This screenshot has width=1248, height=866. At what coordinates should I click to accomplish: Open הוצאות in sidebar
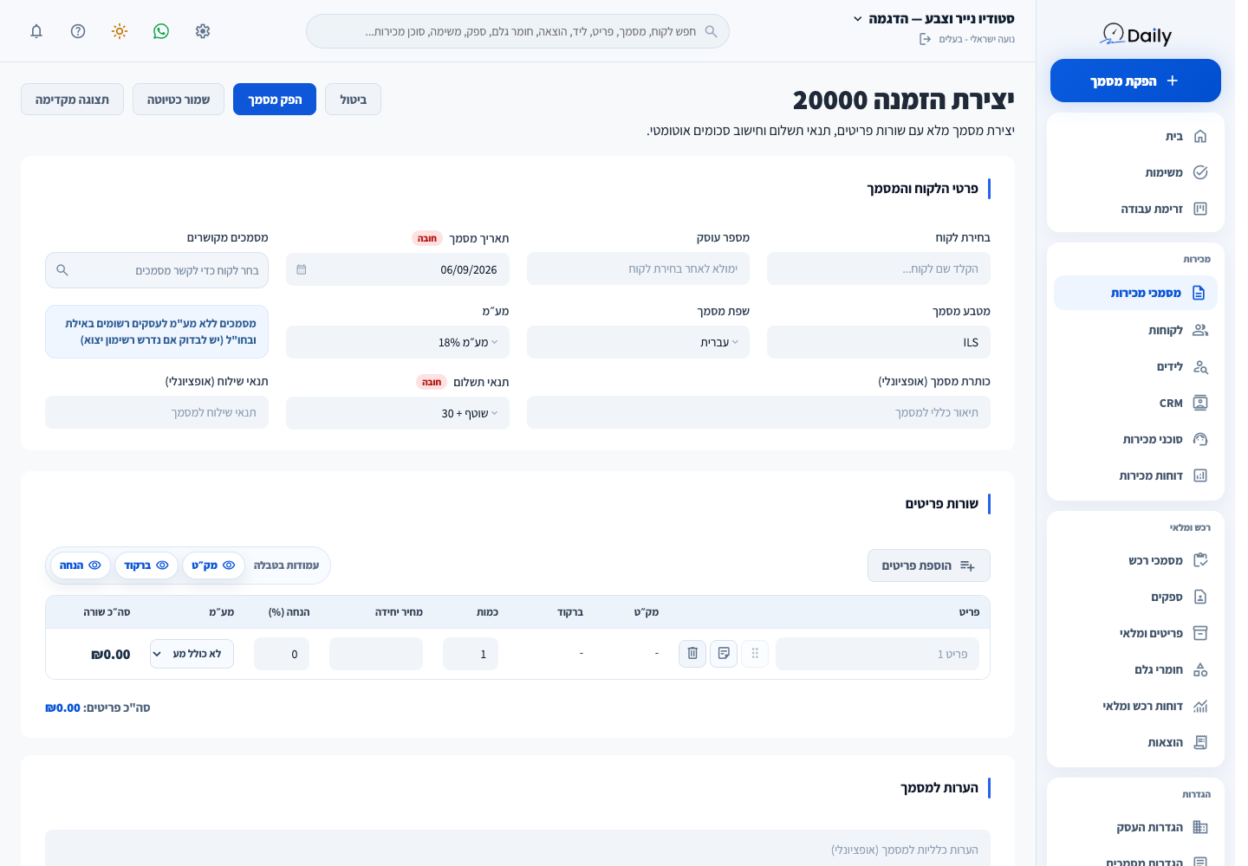[x=1135, y=742]
